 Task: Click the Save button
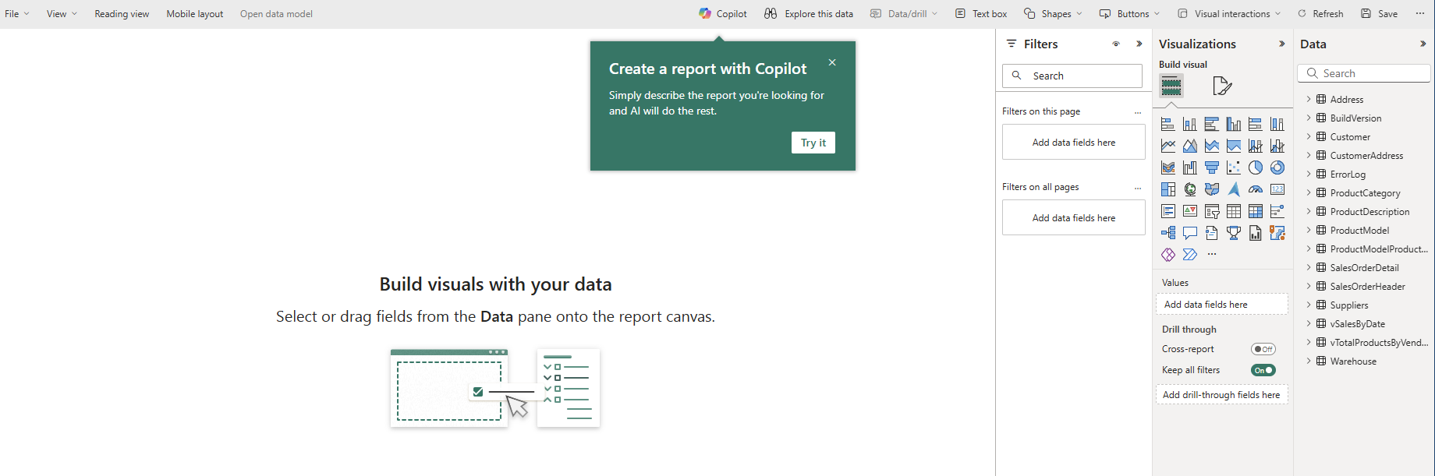1379,13
